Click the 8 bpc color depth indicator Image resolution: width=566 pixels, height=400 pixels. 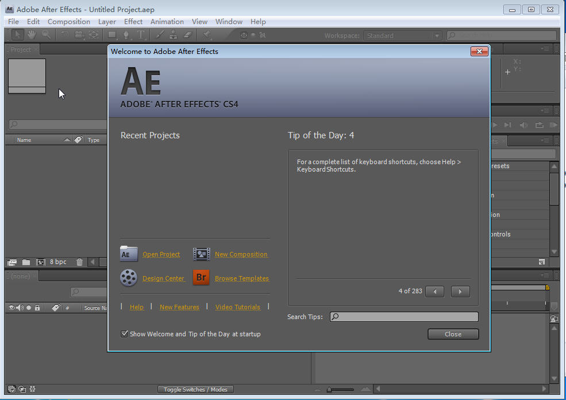click(x=58, y=262)
